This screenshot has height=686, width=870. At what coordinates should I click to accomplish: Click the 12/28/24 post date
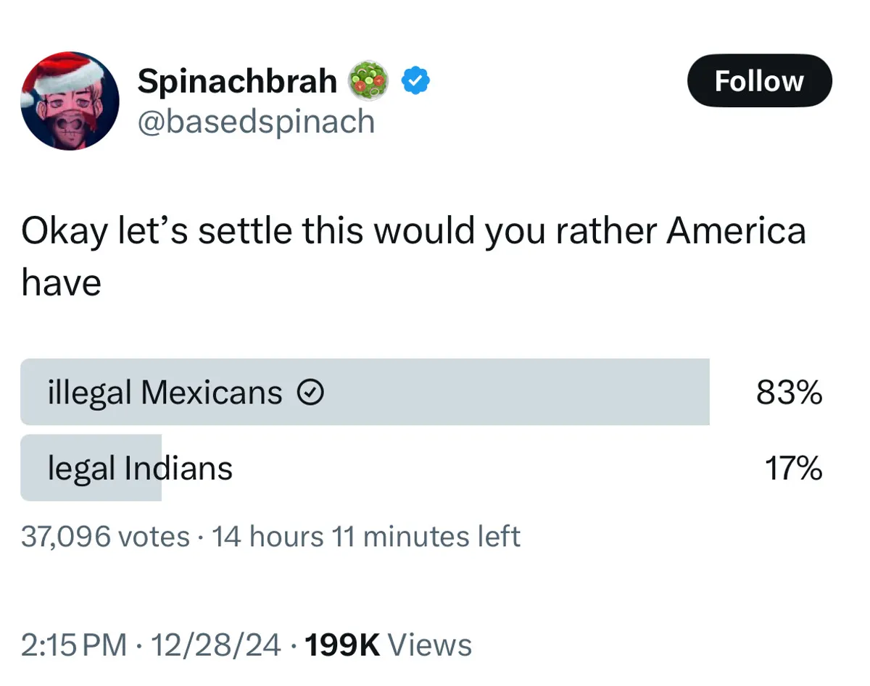coord(215,645)
